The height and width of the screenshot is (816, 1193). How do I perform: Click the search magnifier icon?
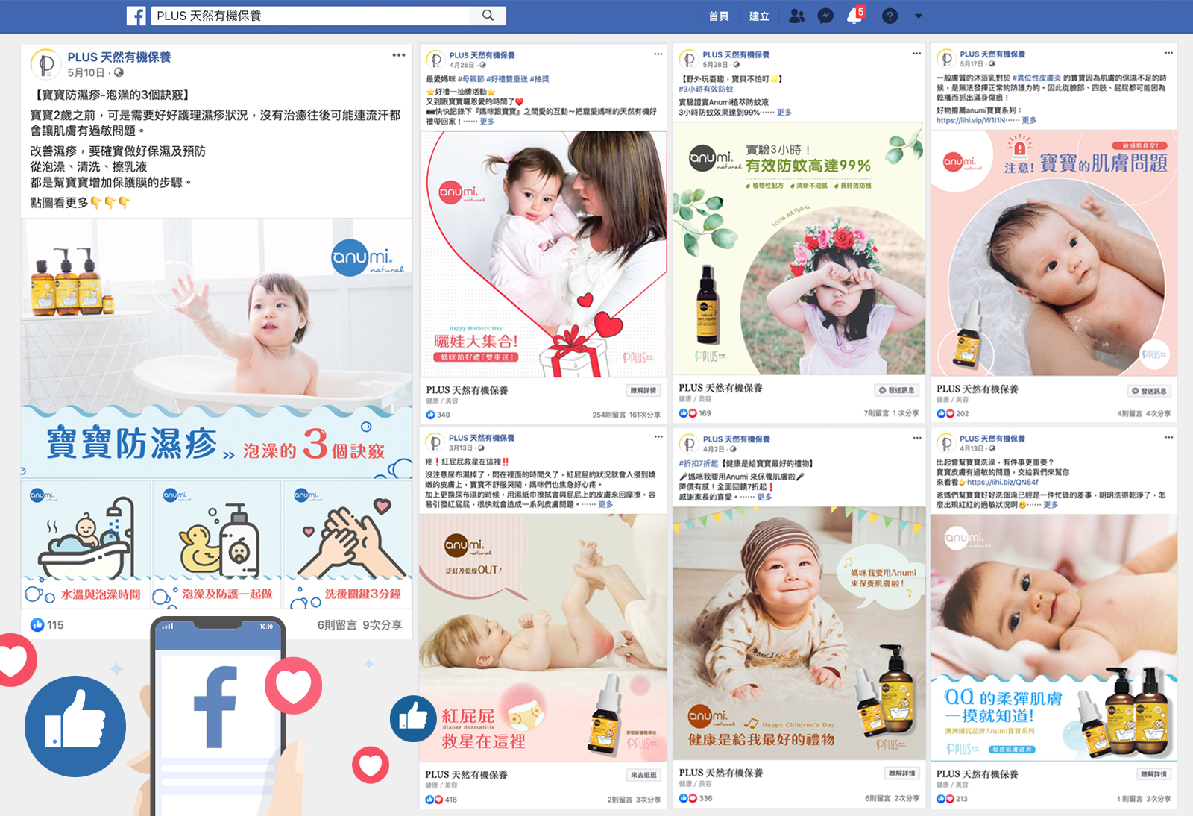[488, 16]
